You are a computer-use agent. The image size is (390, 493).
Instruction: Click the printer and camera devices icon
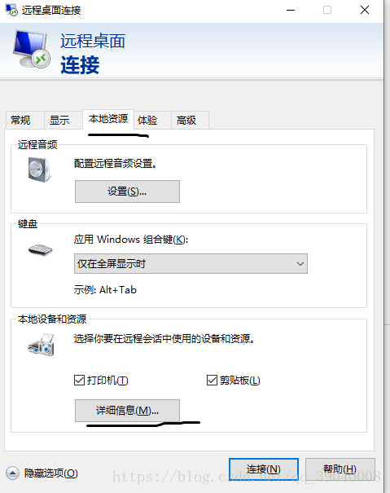click(41, 345)
